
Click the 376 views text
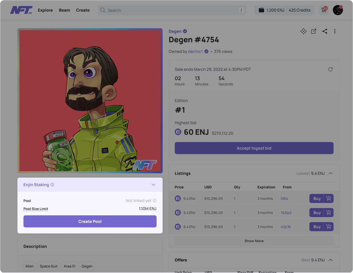(223, 51)
